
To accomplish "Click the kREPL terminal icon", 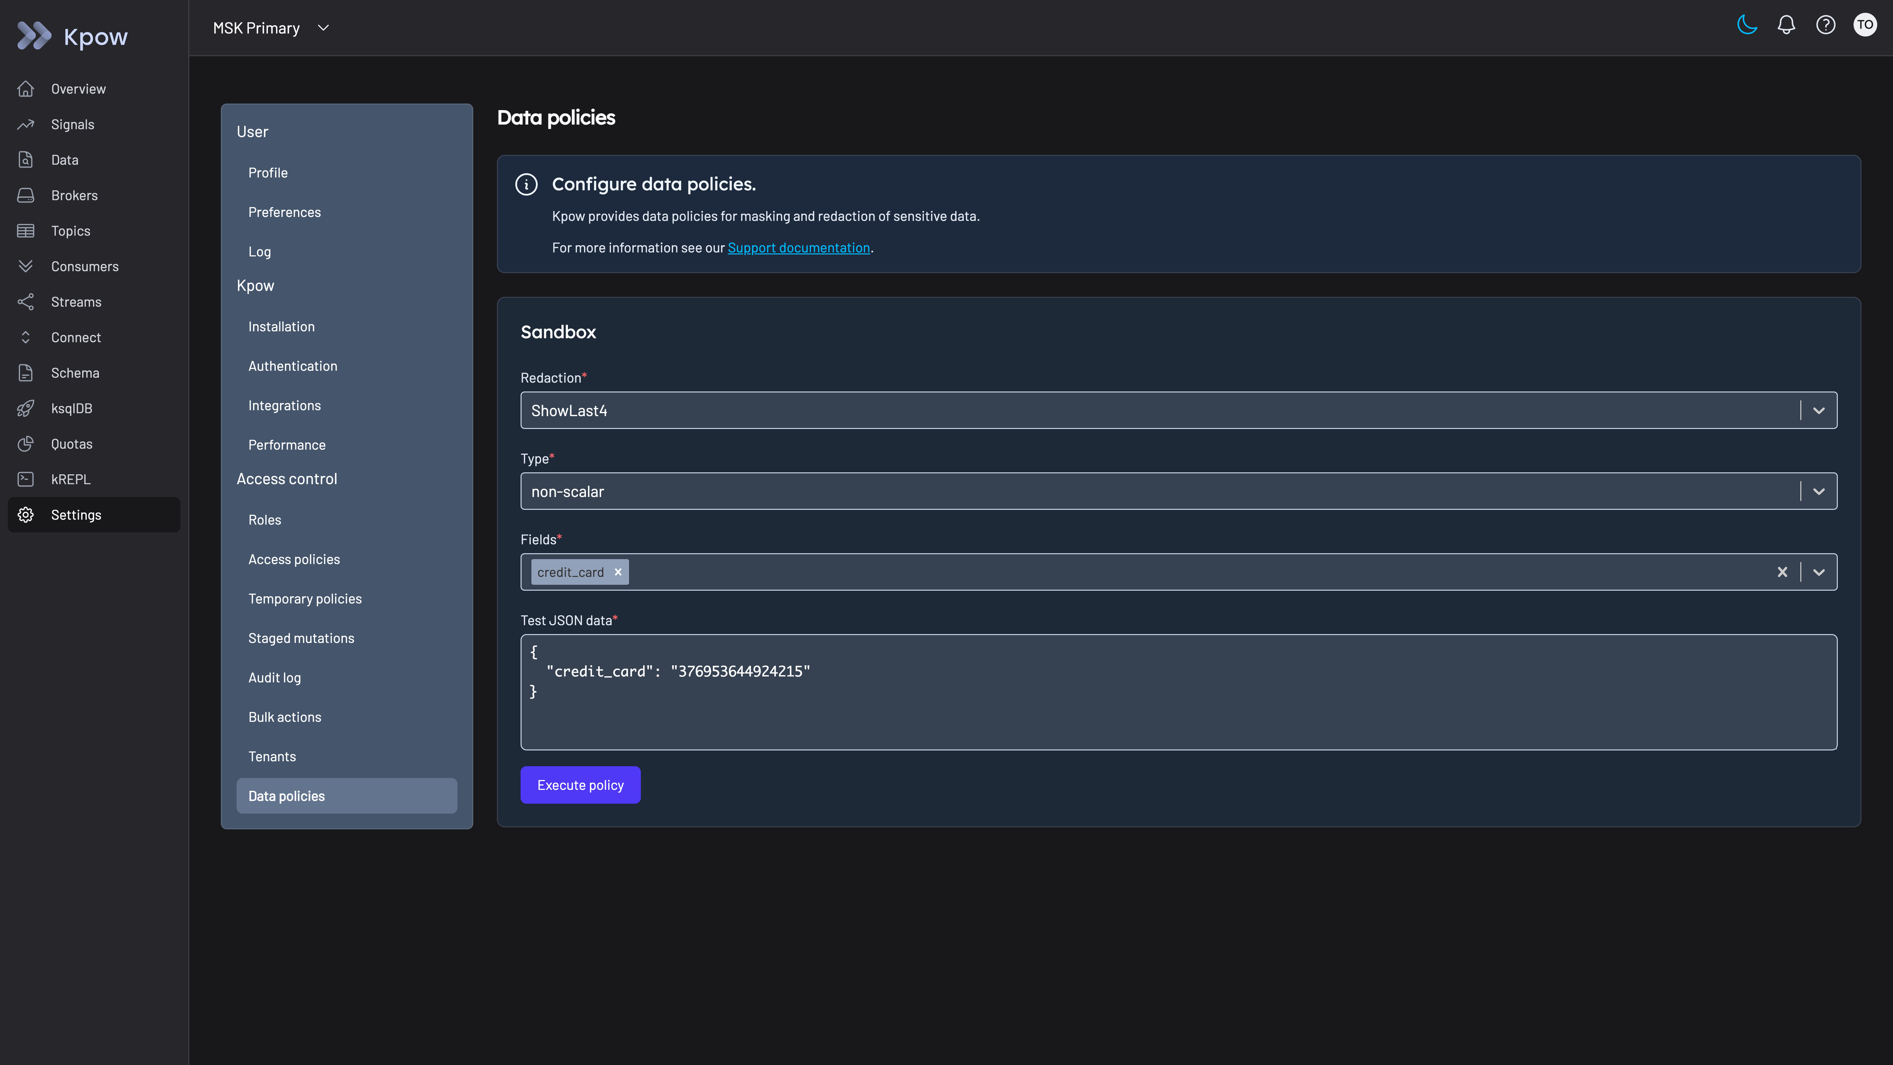I will point(26,479).
